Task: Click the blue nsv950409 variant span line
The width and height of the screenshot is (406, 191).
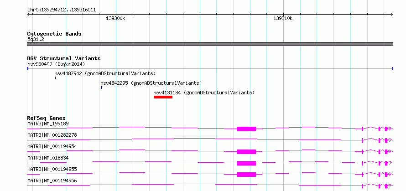Action: pos(210,68)
